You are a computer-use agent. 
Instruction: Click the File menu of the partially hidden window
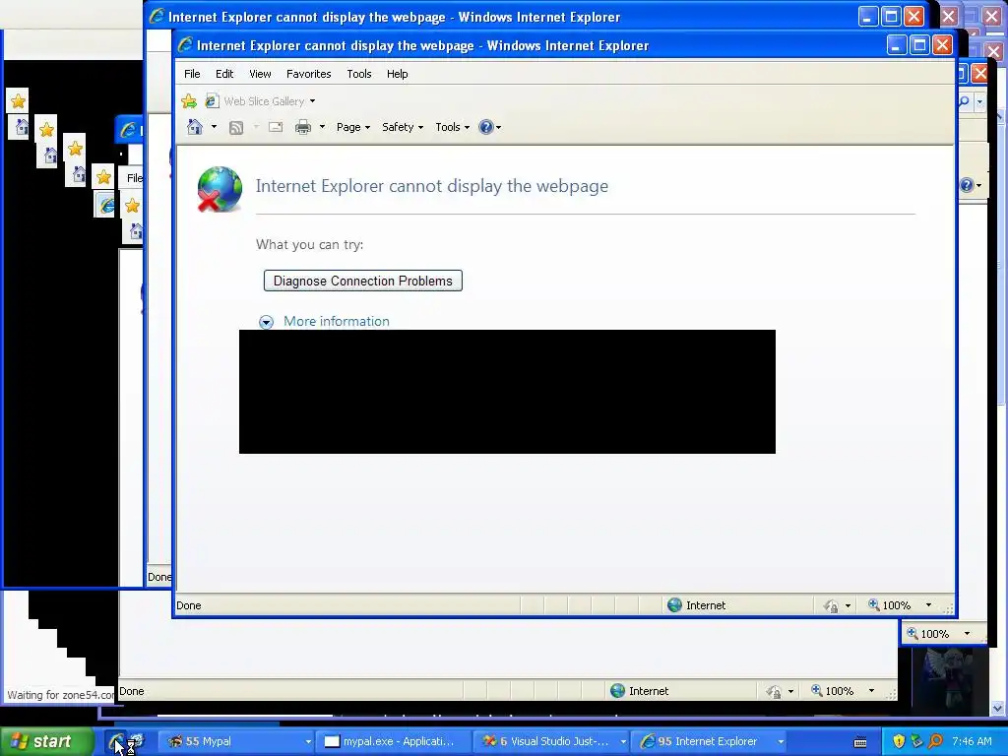134,178
